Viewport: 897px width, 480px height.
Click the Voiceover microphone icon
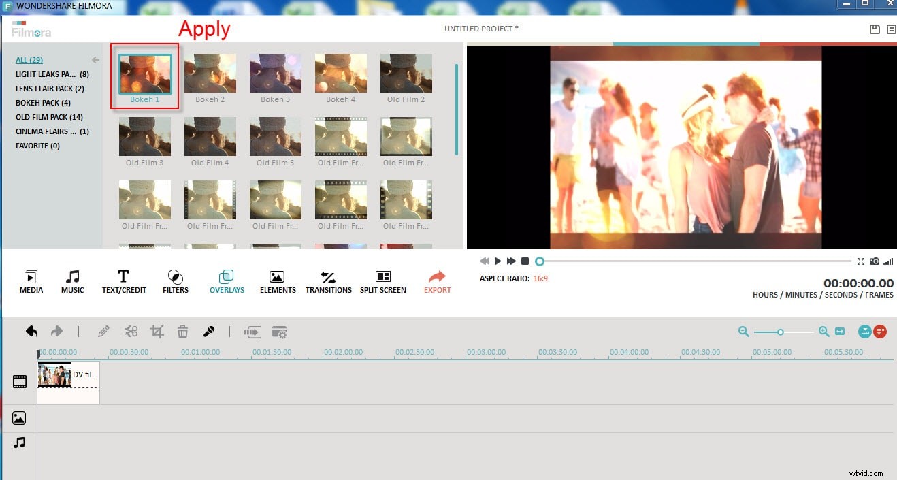click(x=209, y=332)
